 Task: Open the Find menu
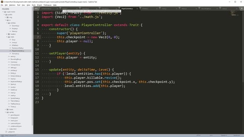[19, 5]
